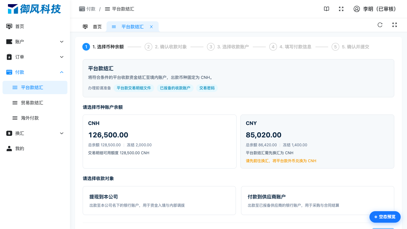Click 总余额 128,500.00 text
This screenshot has width=407, height=229.
(x=104, y=145)
